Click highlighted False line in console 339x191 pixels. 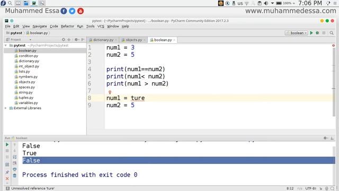pyautogui.click(x=179, y=160)
